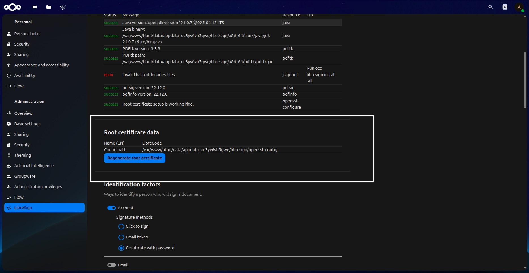Click Regenerate root certificate button
This screenshot has width=529, height=273.
click(135, 158)
